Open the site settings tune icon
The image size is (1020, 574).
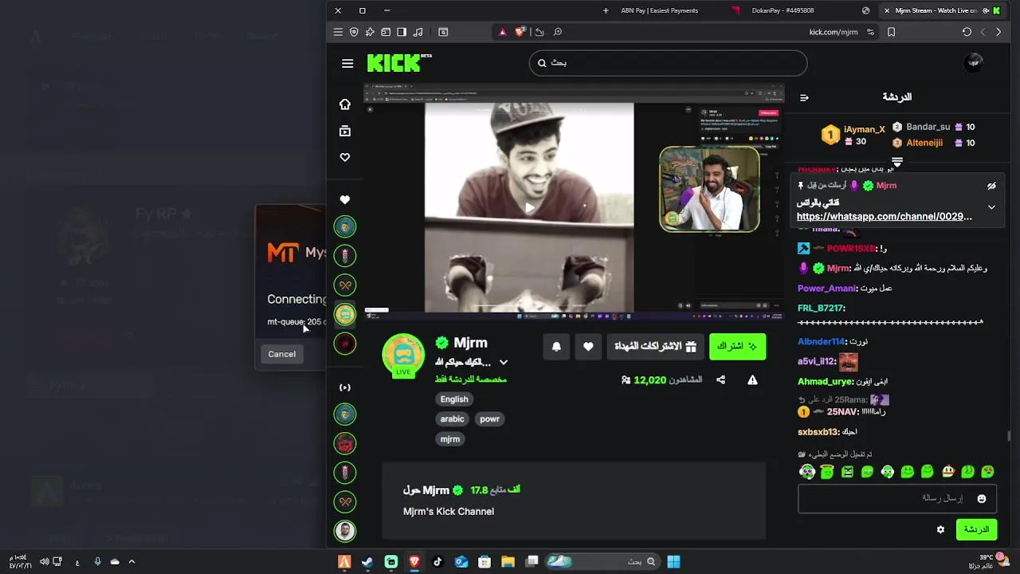point(870,32)
